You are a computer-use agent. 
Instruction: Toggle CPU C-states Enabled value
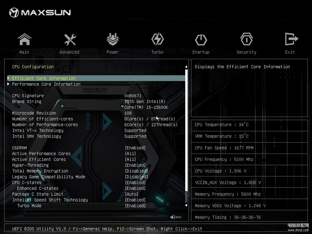pos(135,183)
